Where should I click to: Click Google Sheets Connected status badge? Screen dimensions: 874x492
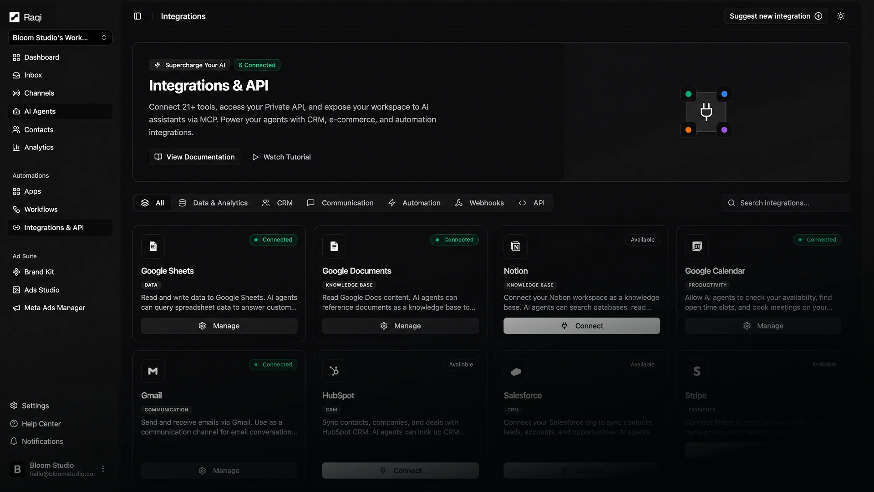(273, 240)
